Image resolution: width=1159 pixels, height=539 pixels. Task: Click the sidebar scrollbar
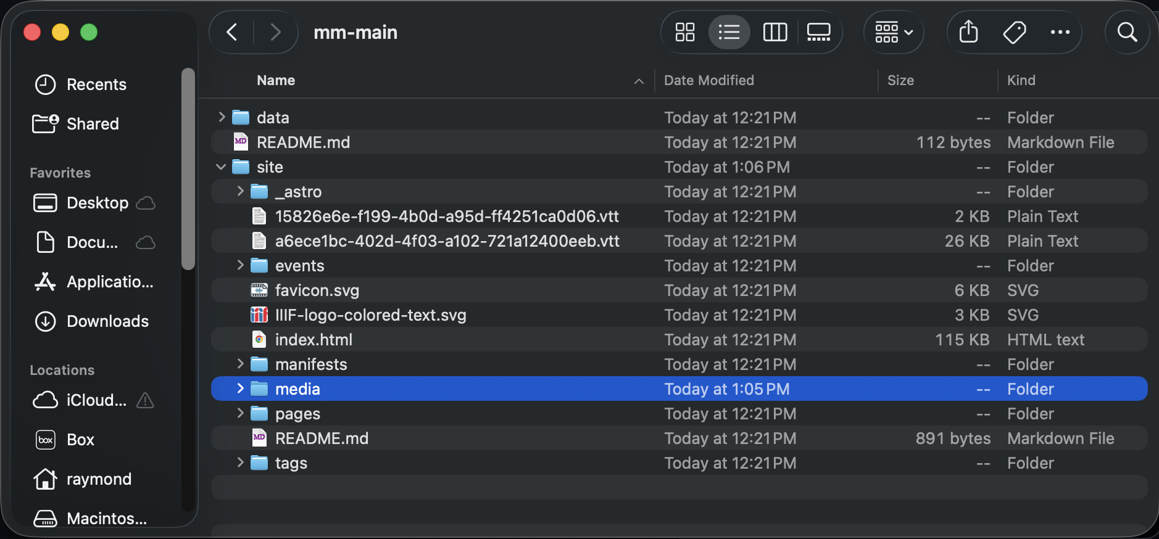click(x=188, y=170)
